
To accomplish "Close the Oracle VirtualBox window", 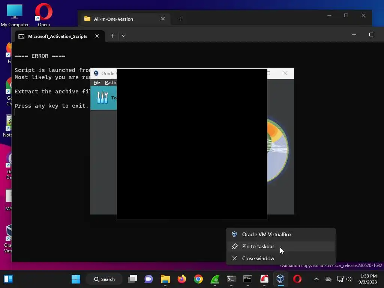I will tap(285, 73).
